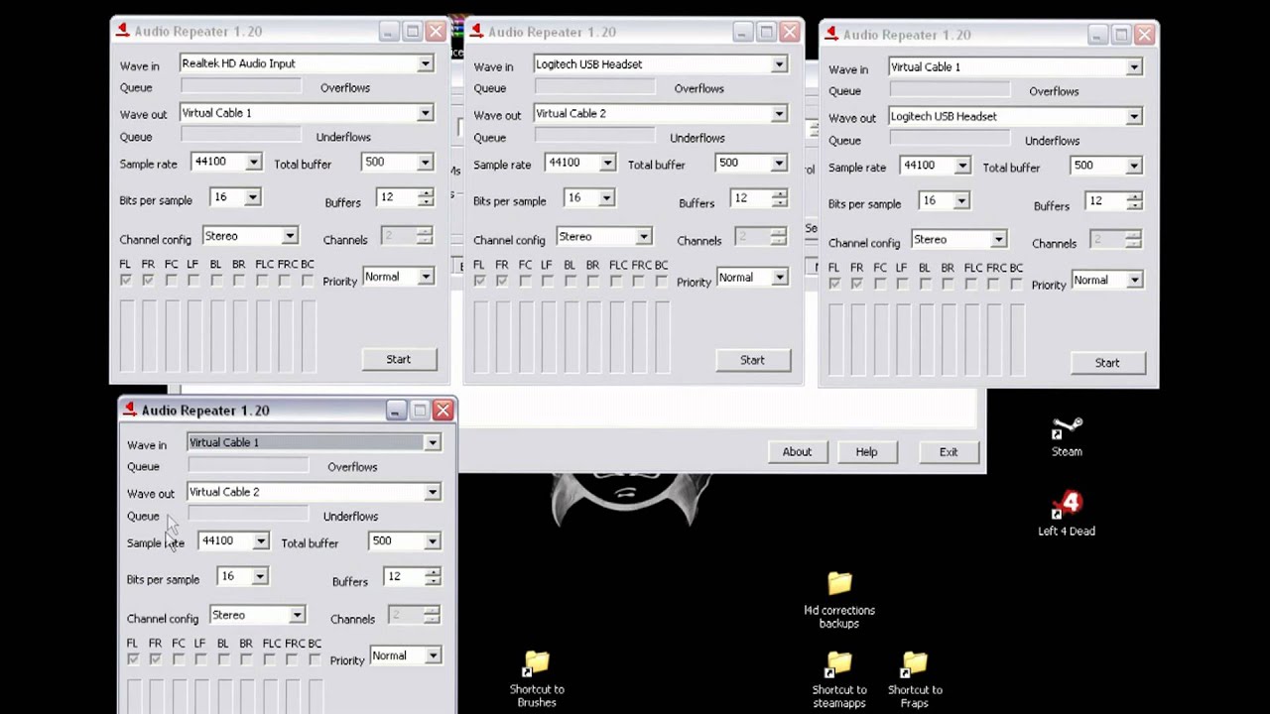
Task: Click the About button
Action: coord(797,452)
